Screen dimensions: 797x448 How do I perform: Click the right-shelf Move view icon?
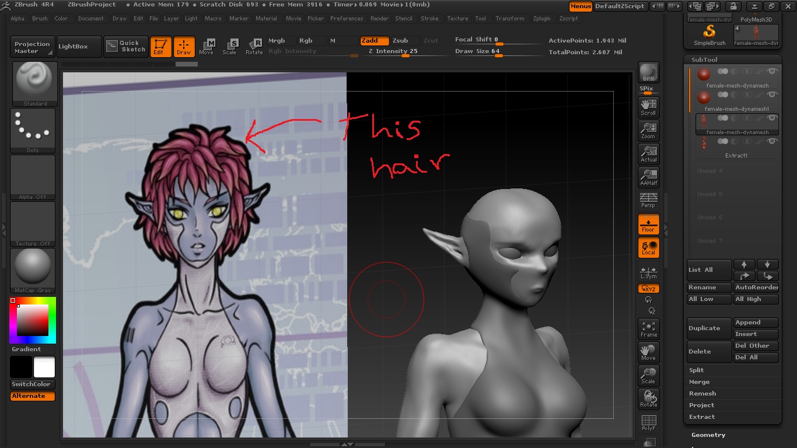tap(648, 352)
